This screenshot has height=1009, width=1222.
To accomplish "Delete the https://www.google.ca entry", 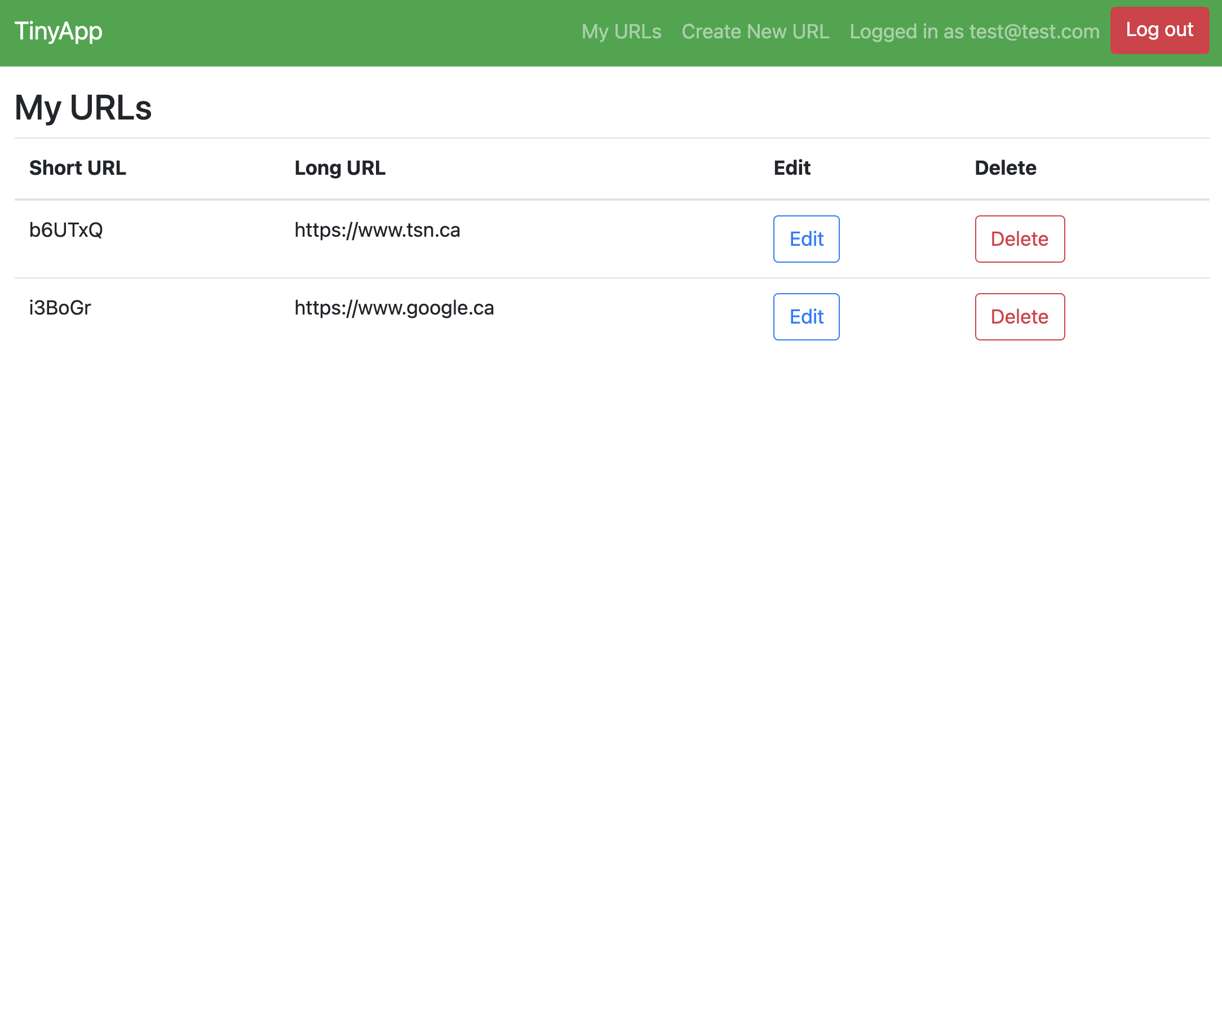I will (x=1019, y=317).
